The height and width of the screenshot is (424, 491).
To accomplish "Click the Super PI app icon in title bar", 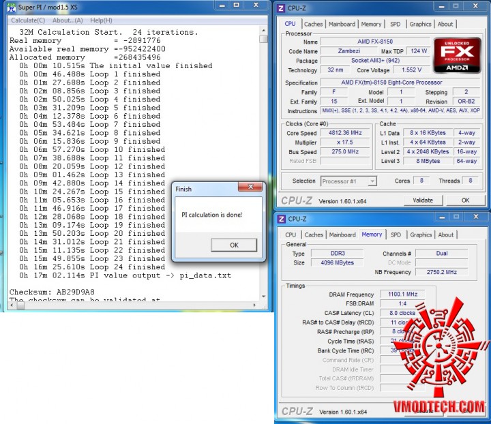I will point(12,7).
